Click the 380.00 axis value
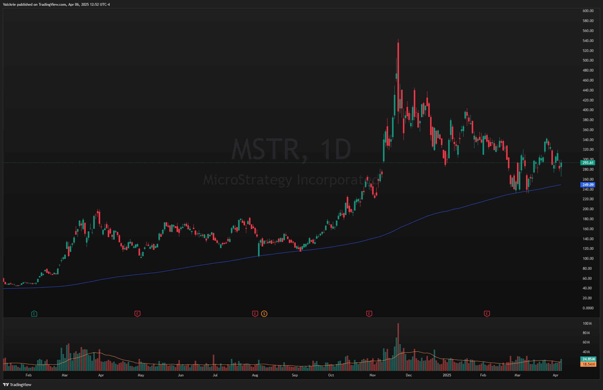The height and width of the screenshot is (390, 603). [x=588, y=120]
